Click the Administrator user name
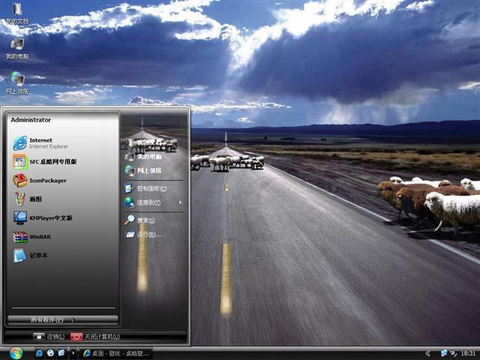The height and width of the screenshot is (360, 480). point(31,120)
